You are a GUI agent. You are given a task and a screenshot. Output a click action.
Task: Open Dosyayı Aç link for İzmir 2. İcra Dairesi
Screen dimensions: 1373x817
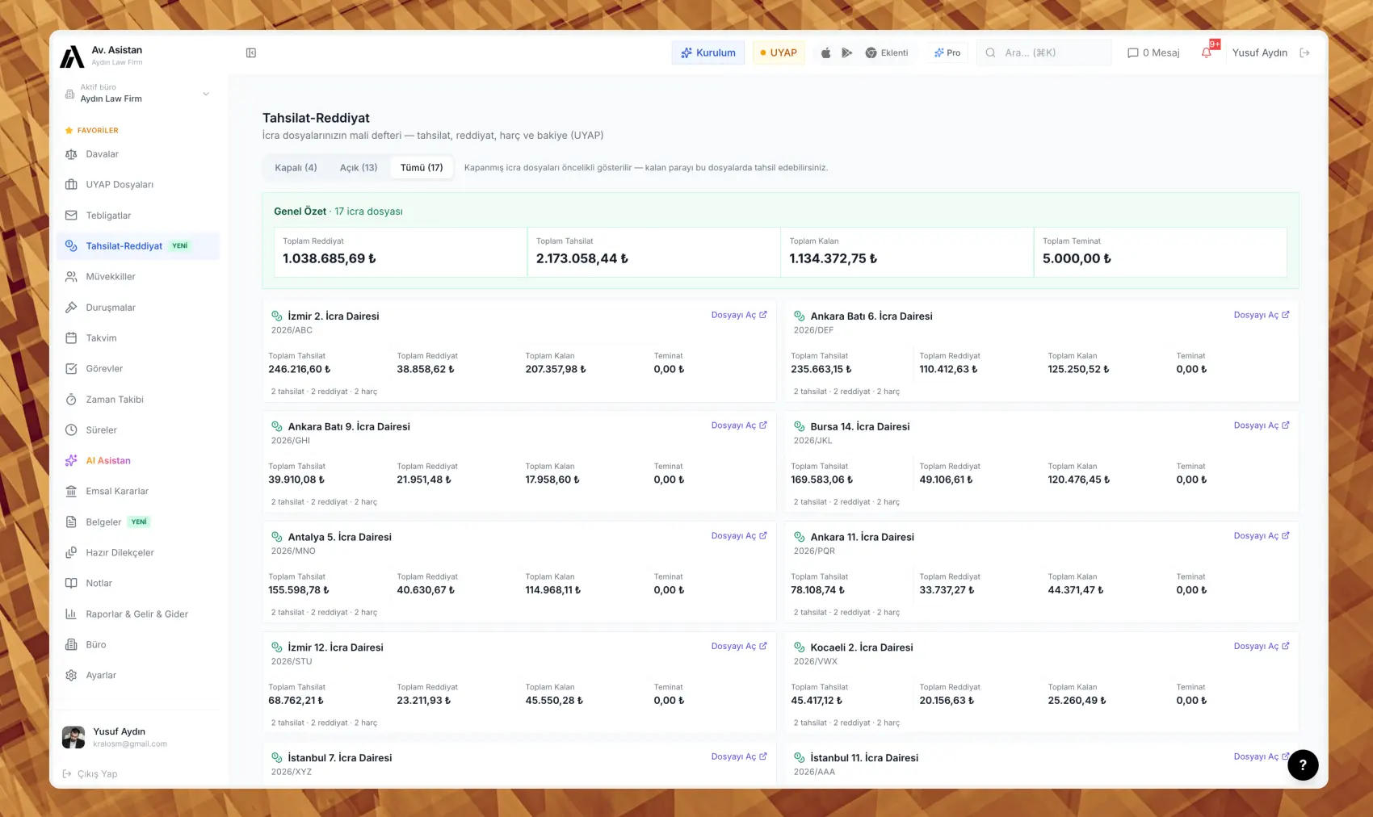(x=739, y=315)
